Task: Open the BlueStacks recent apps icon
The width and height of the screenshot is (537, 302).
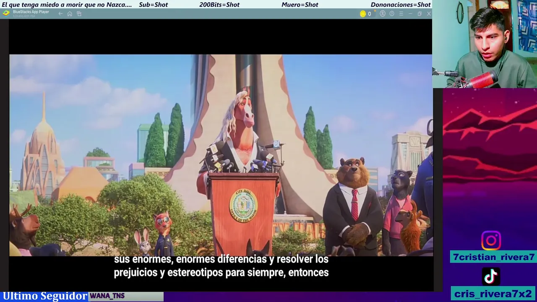Action: [x=79, y=14]
